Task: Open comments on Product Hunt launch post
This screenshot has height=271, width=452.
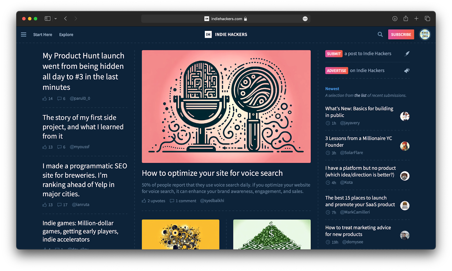Action: 61,98
